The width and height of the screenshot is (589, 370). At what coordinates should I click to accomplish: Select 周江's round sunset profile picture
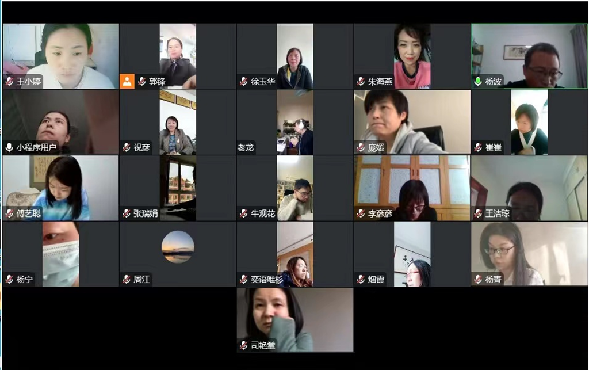tap(178, 247)
